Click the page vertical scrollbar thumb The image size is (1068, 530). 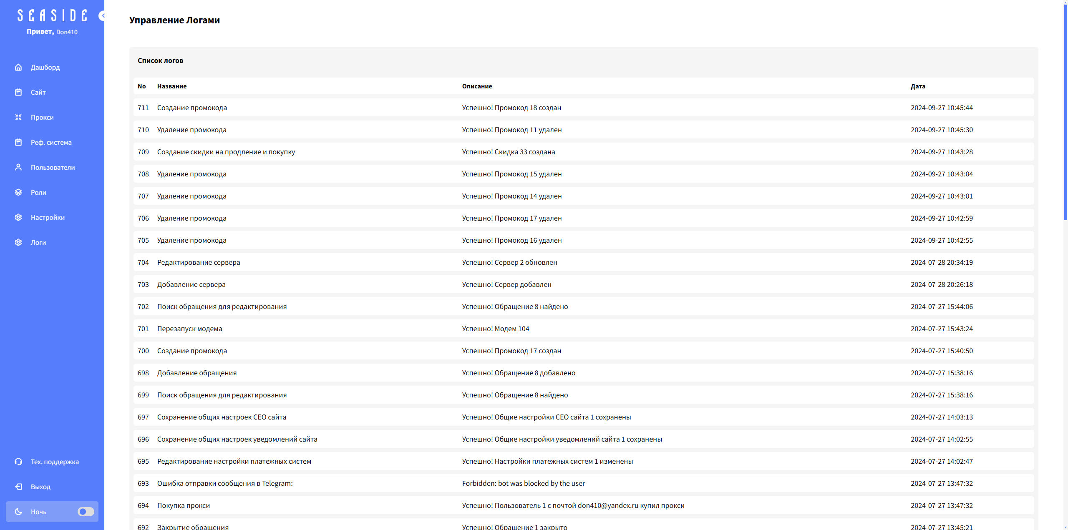(1065, 113)
